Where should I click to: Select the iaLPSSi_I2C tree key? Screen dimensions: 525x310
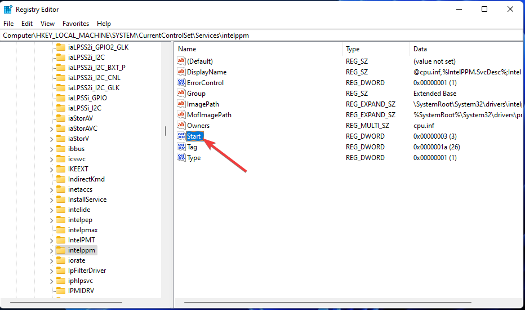(x=84, y=108)
